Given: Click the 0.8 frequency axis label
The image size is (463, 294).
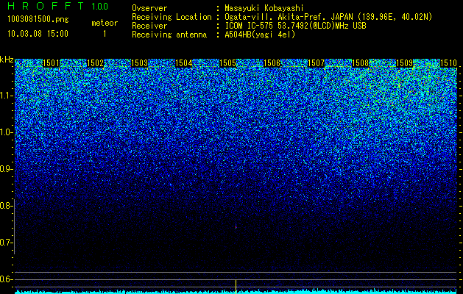Looking at the screenshot, I should click(6, 206).
